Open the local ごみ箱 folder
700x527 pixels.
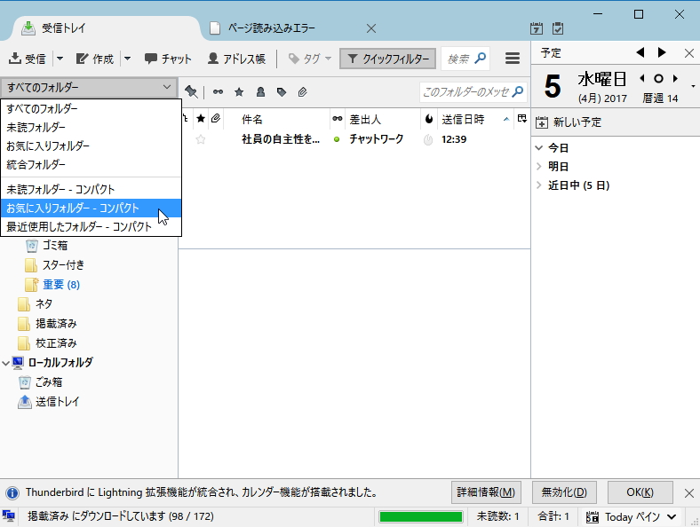[x=48, y=382]
